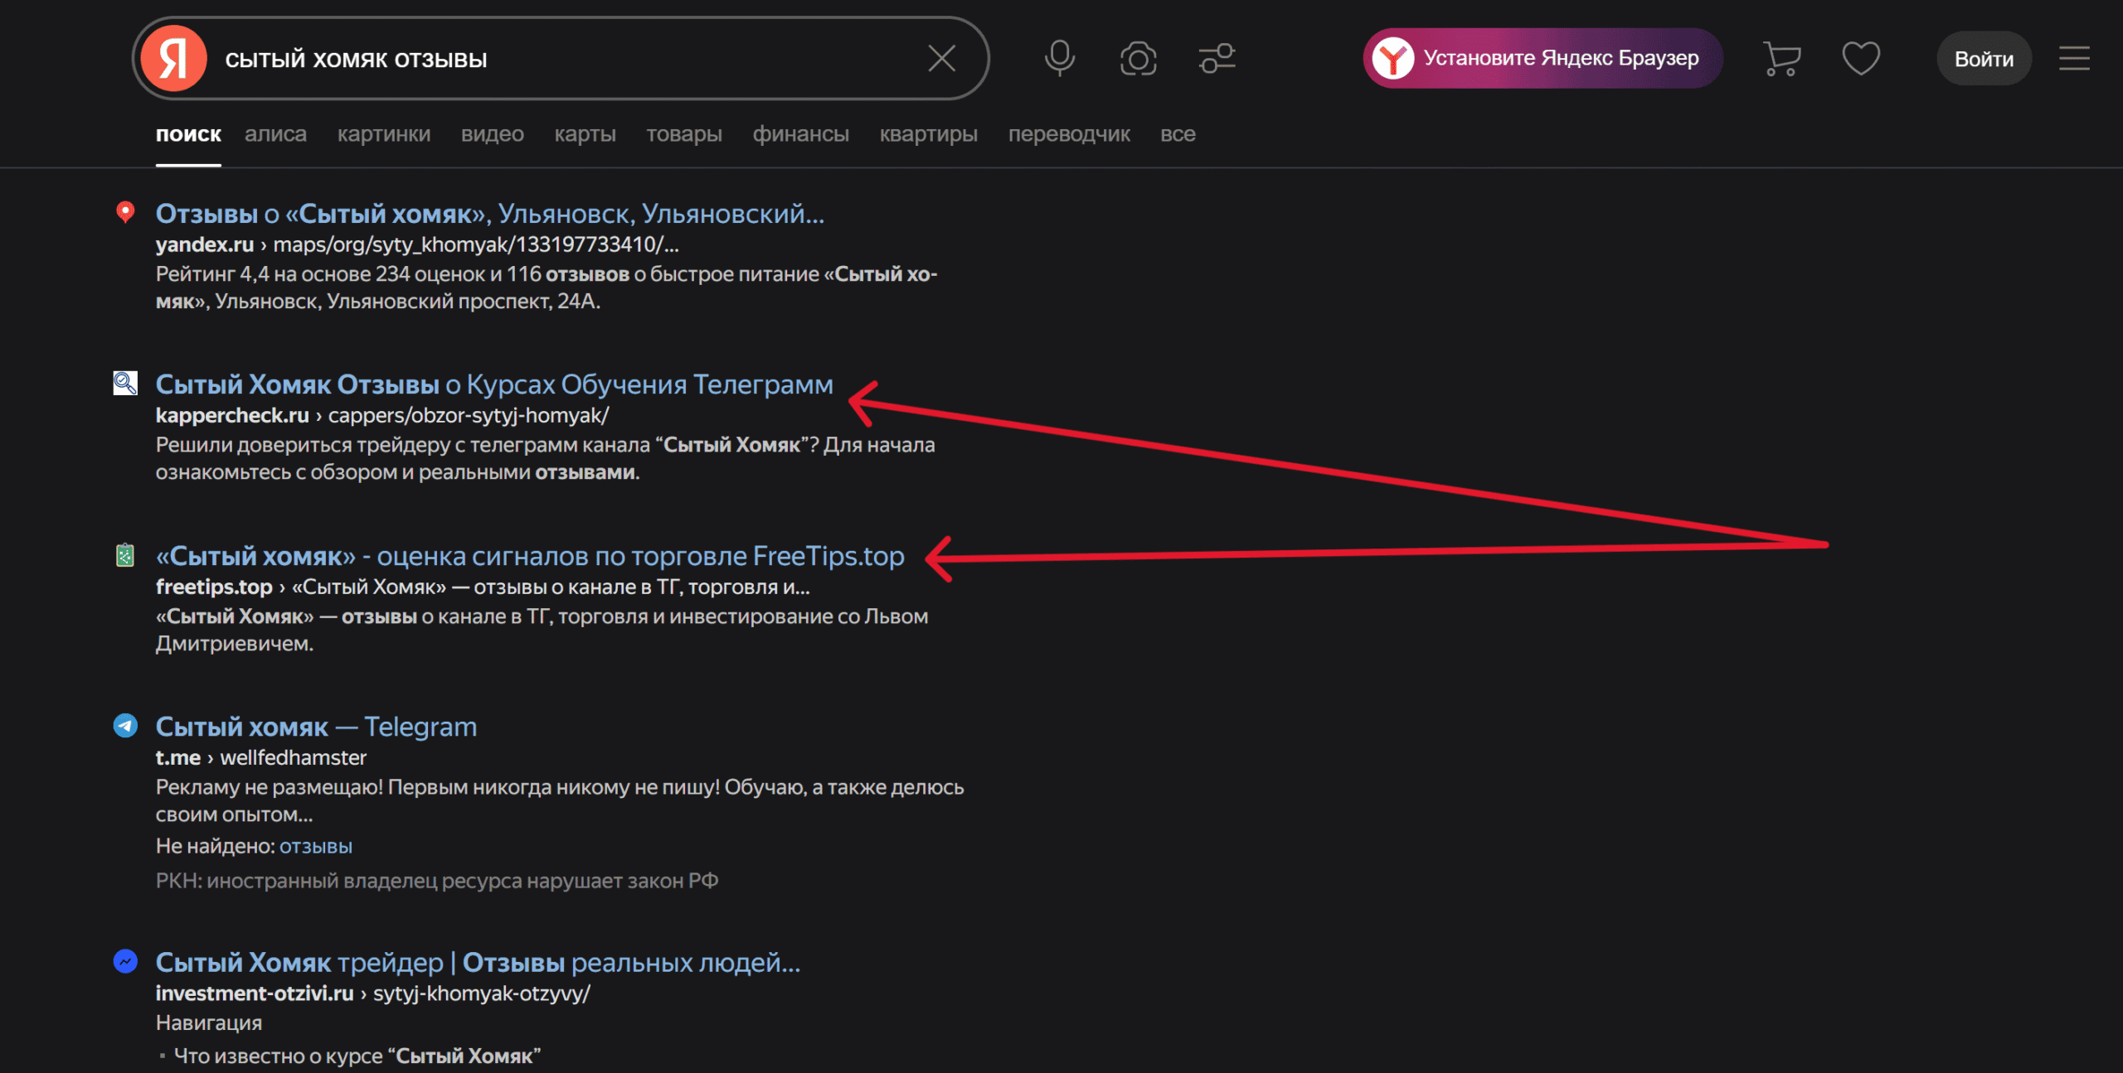Click the kappercheck.ru magnifier favicon
The image size is (2123, 1073).
tap(125, 383)
